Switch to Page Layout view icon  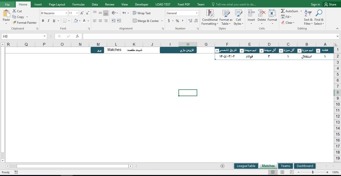[x=282, y=172]
